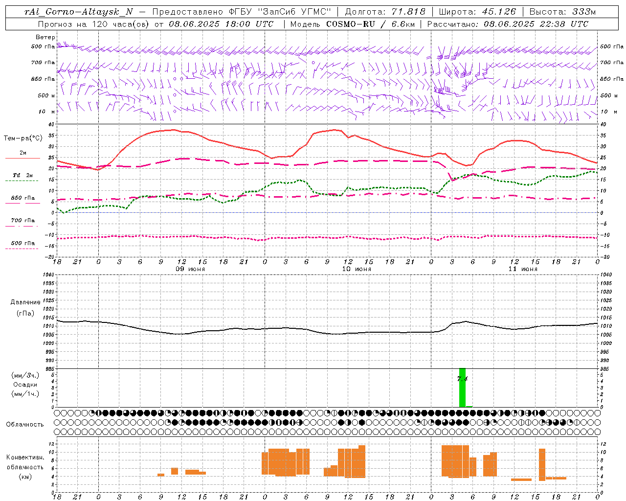Click the 7.4 value on green precipitation bar
This screenshot has height=501, width=626.
[x=463, y=379]
